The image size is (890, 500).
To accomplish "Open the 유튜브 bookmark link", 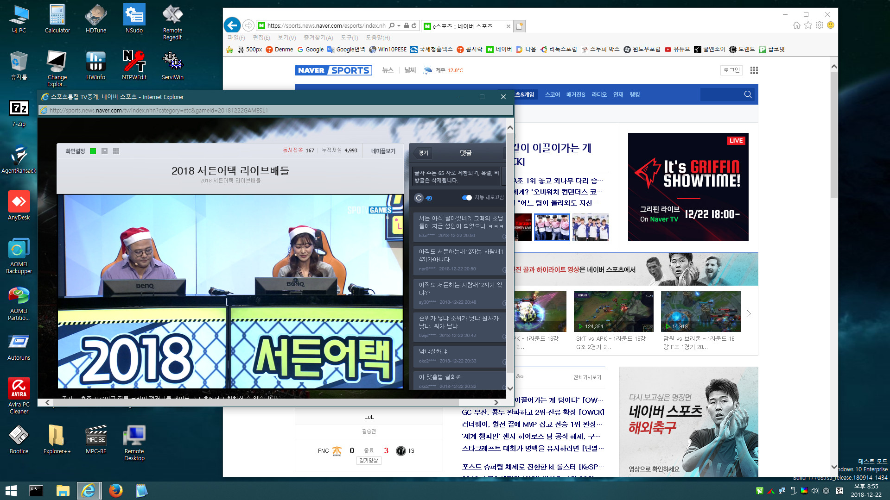I will [677, 49].
